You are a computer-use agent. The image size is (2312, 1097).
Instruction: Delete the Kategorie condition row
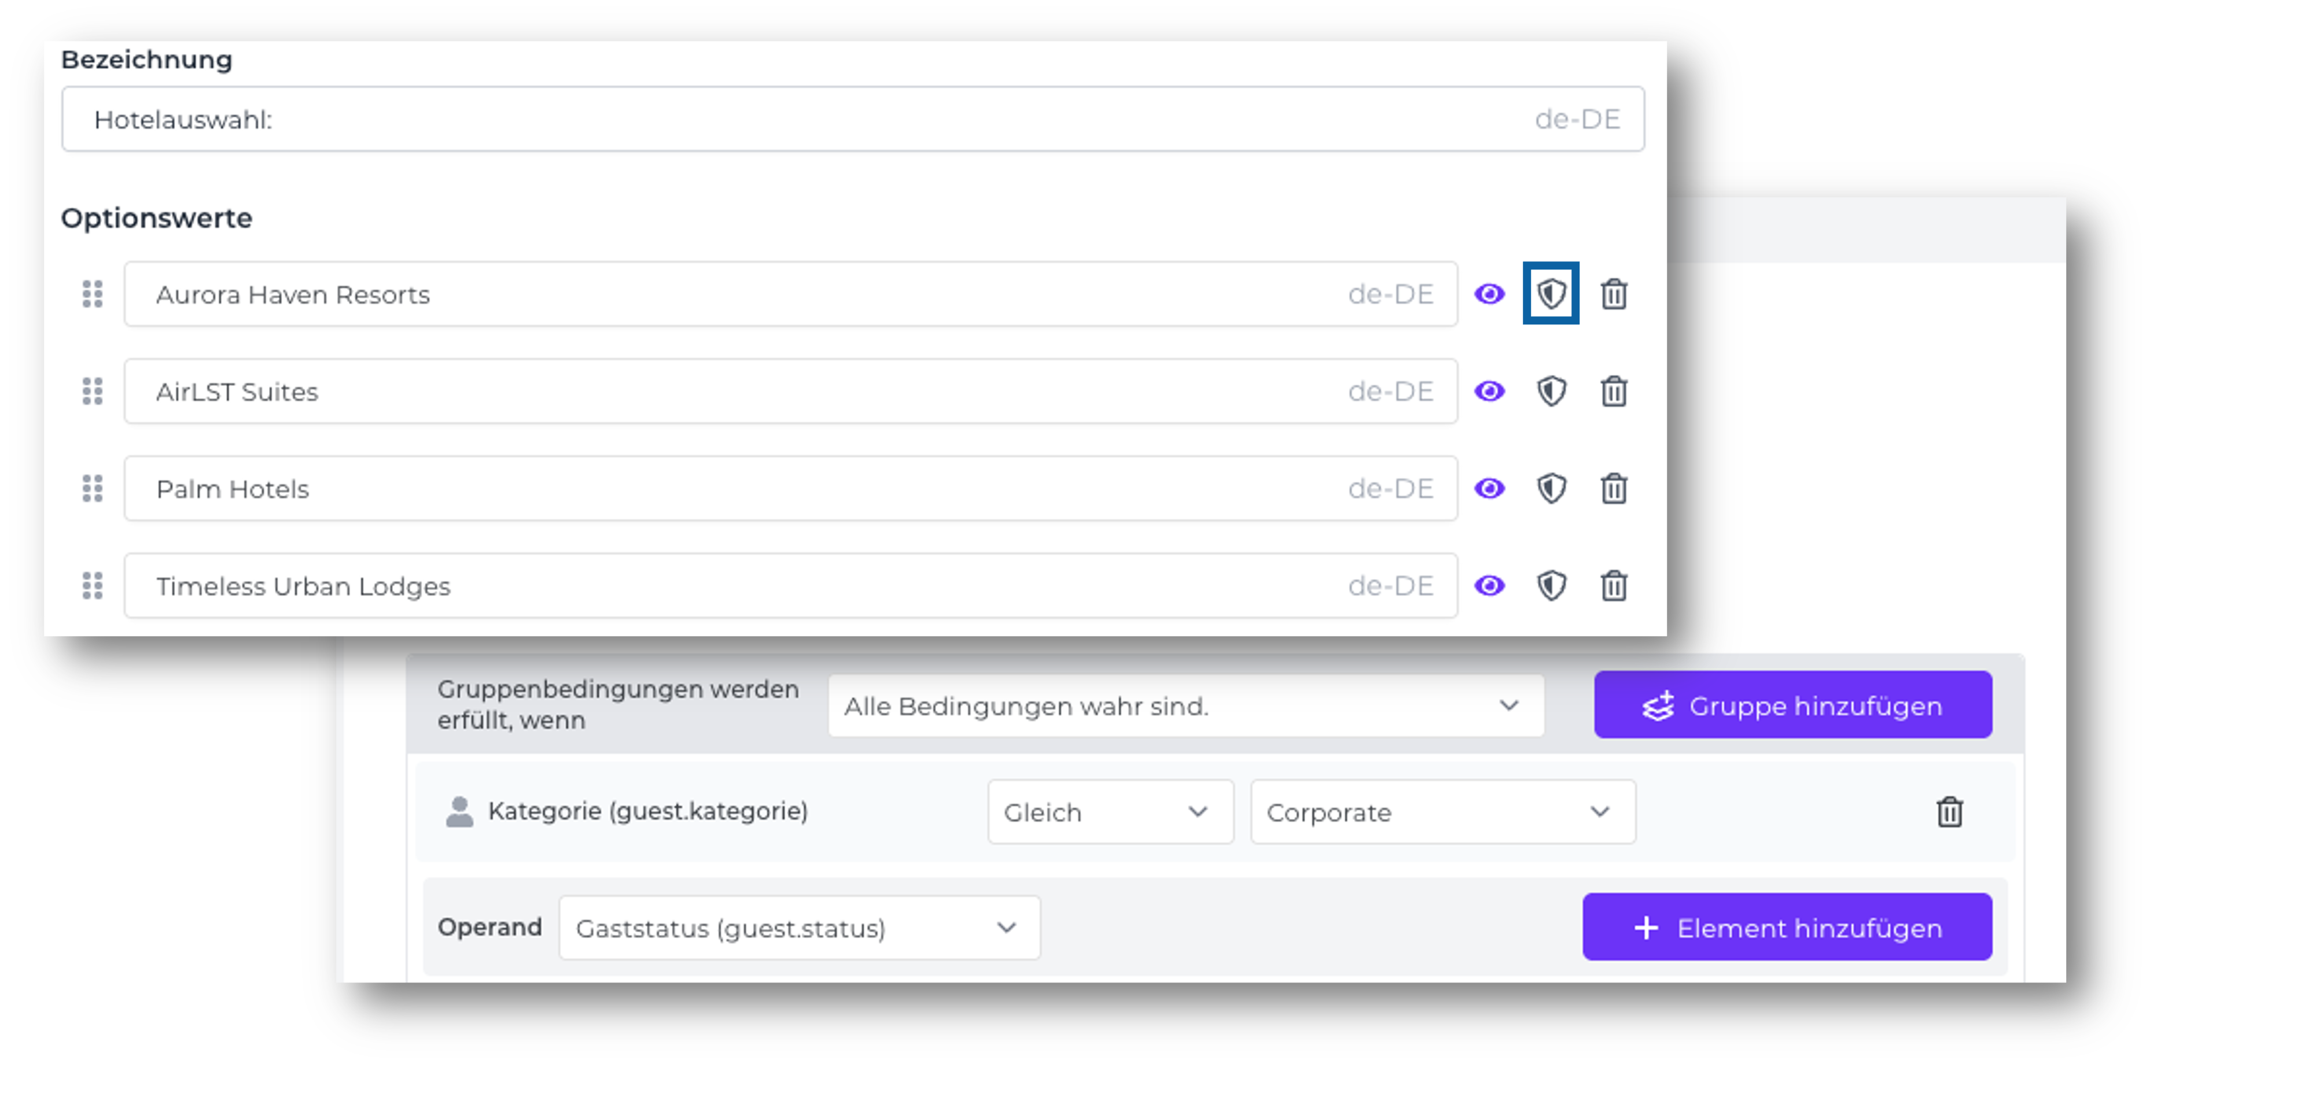[1949, 812]
